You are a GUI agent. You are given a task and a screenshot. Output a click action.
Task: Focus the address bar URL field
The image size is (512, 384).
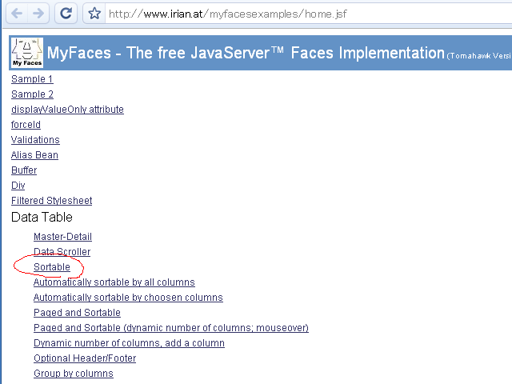click(x=307, y=14)
